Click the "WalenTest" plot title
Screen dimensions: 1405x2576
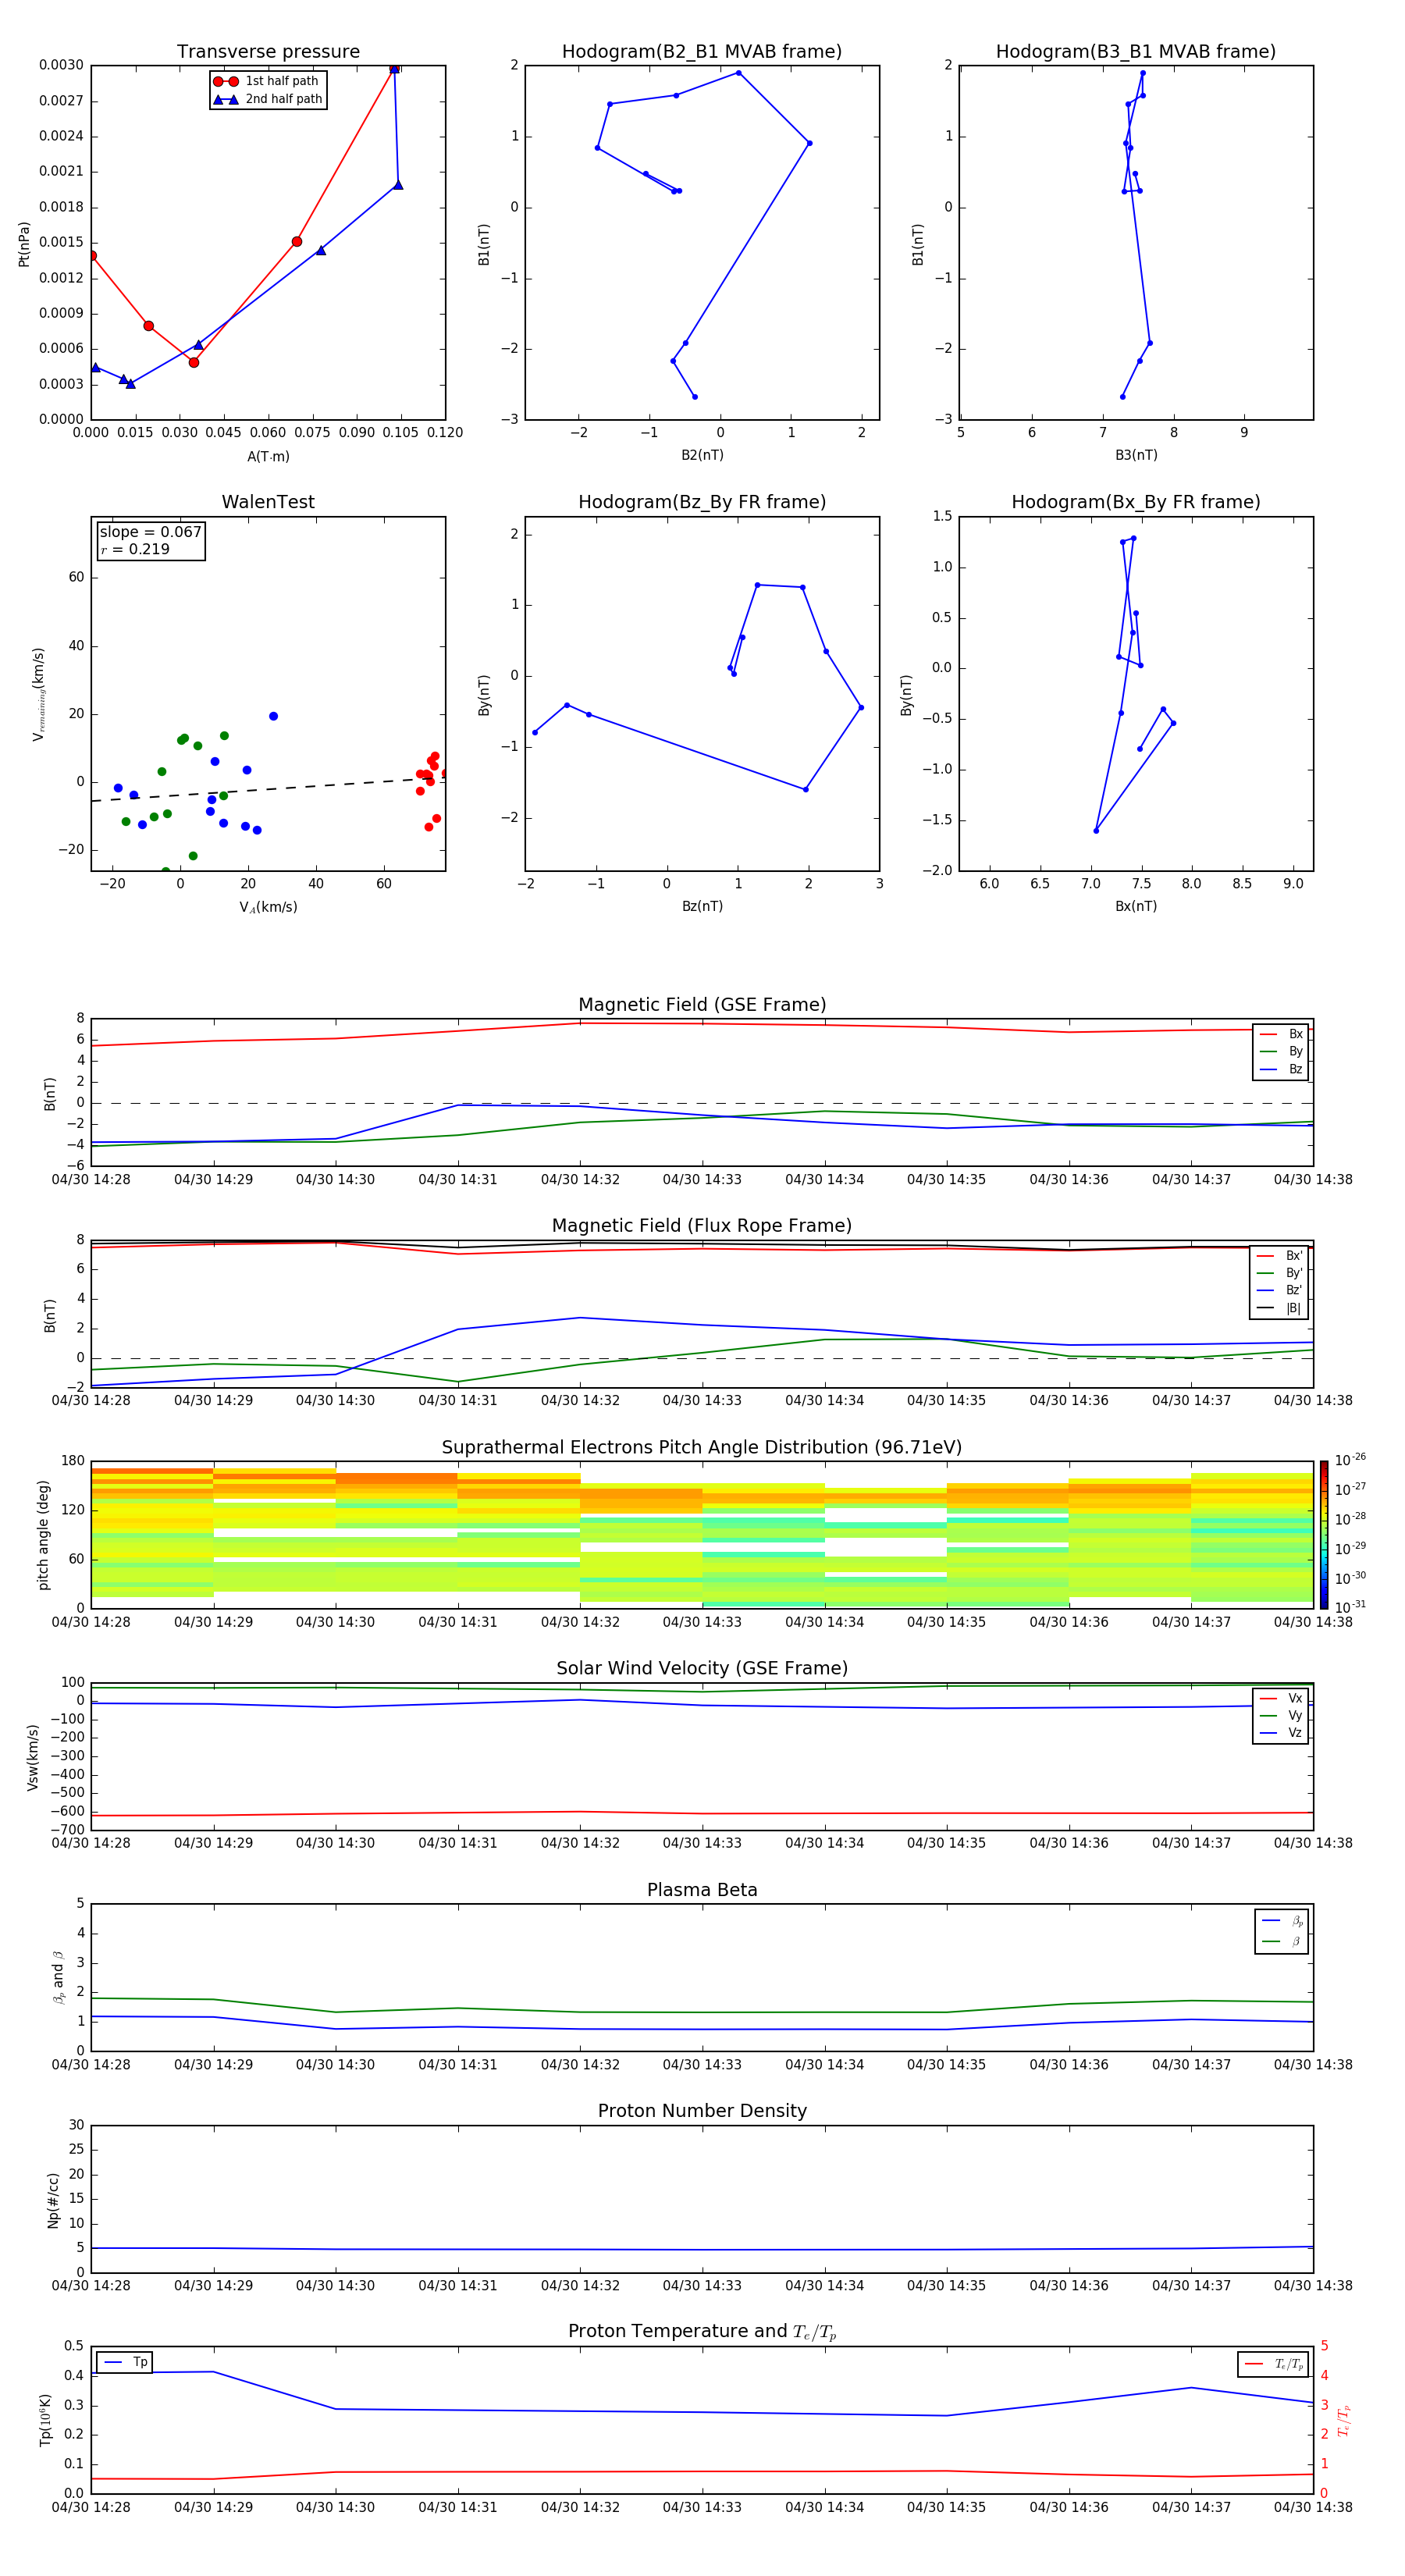pos(268,502)
